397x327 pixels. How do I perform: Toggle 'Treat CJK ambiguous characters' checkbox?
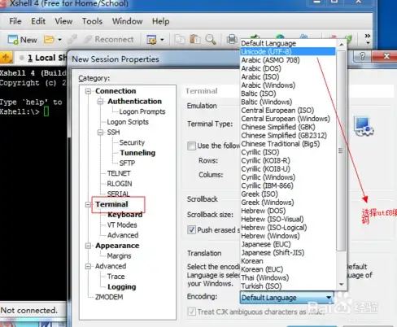[191, 312]
